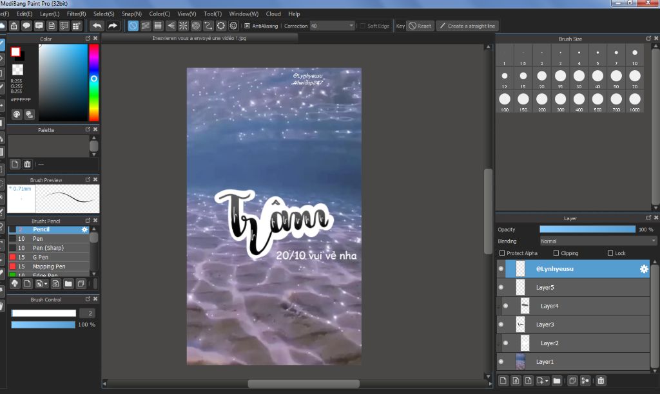Hide Layer1 using its eye toggle
This screenshot has width=660, height=394.
[501, 361]
